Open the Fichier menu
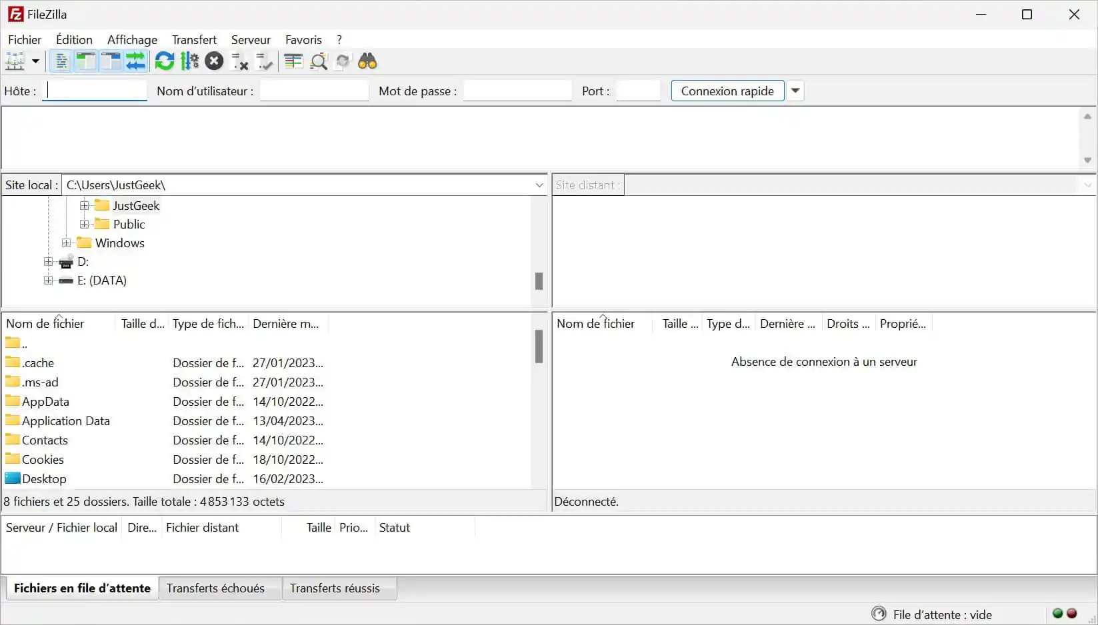This screenshot has width=1098, height=625. pyautogui.click(x=25, y=40)
